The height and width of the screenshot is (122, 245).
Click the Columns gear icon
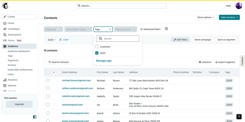coord(200,62)
